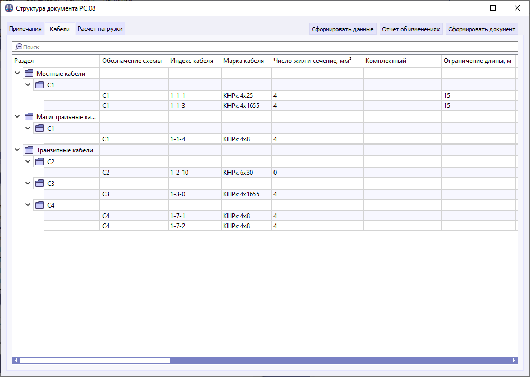Viewport: 530px width, 377px height.
Task: Collapse the C2 group chevron
Action: 28,161
